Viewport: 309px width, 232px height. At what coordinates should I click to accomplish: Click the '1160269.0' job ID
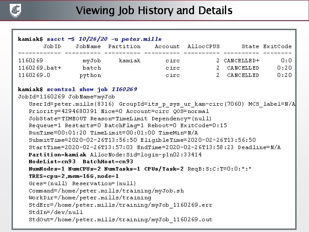34,75
